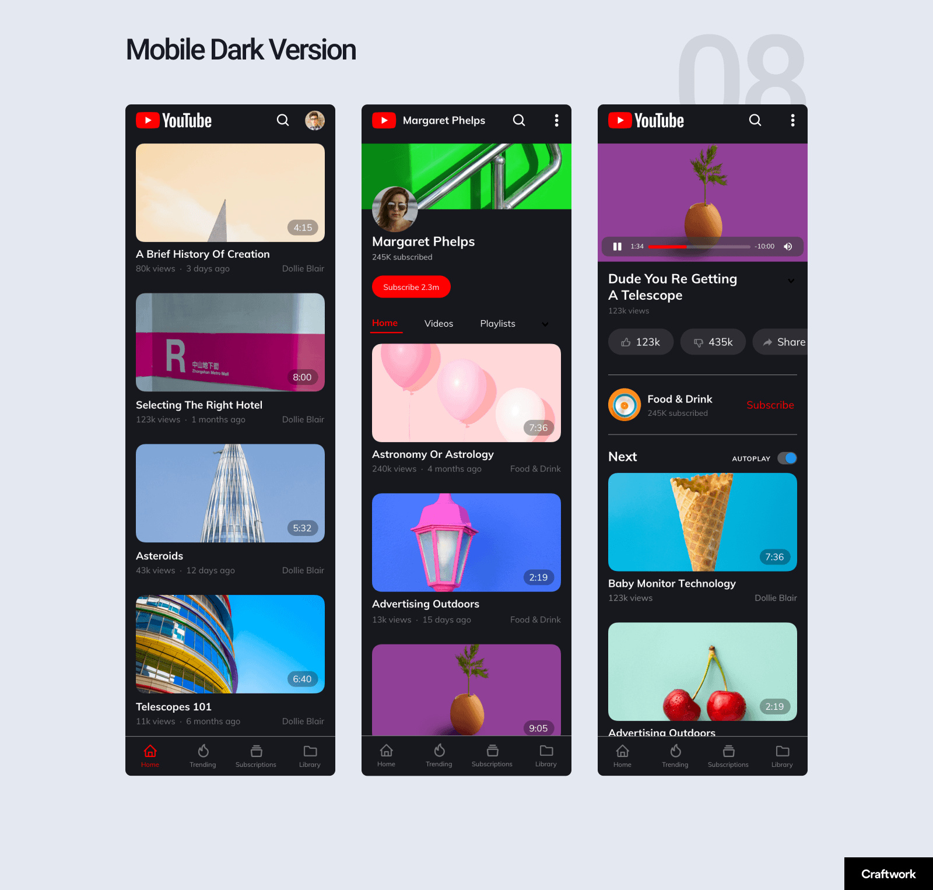Subscribe to Food & Drink channel

(770, 405)
